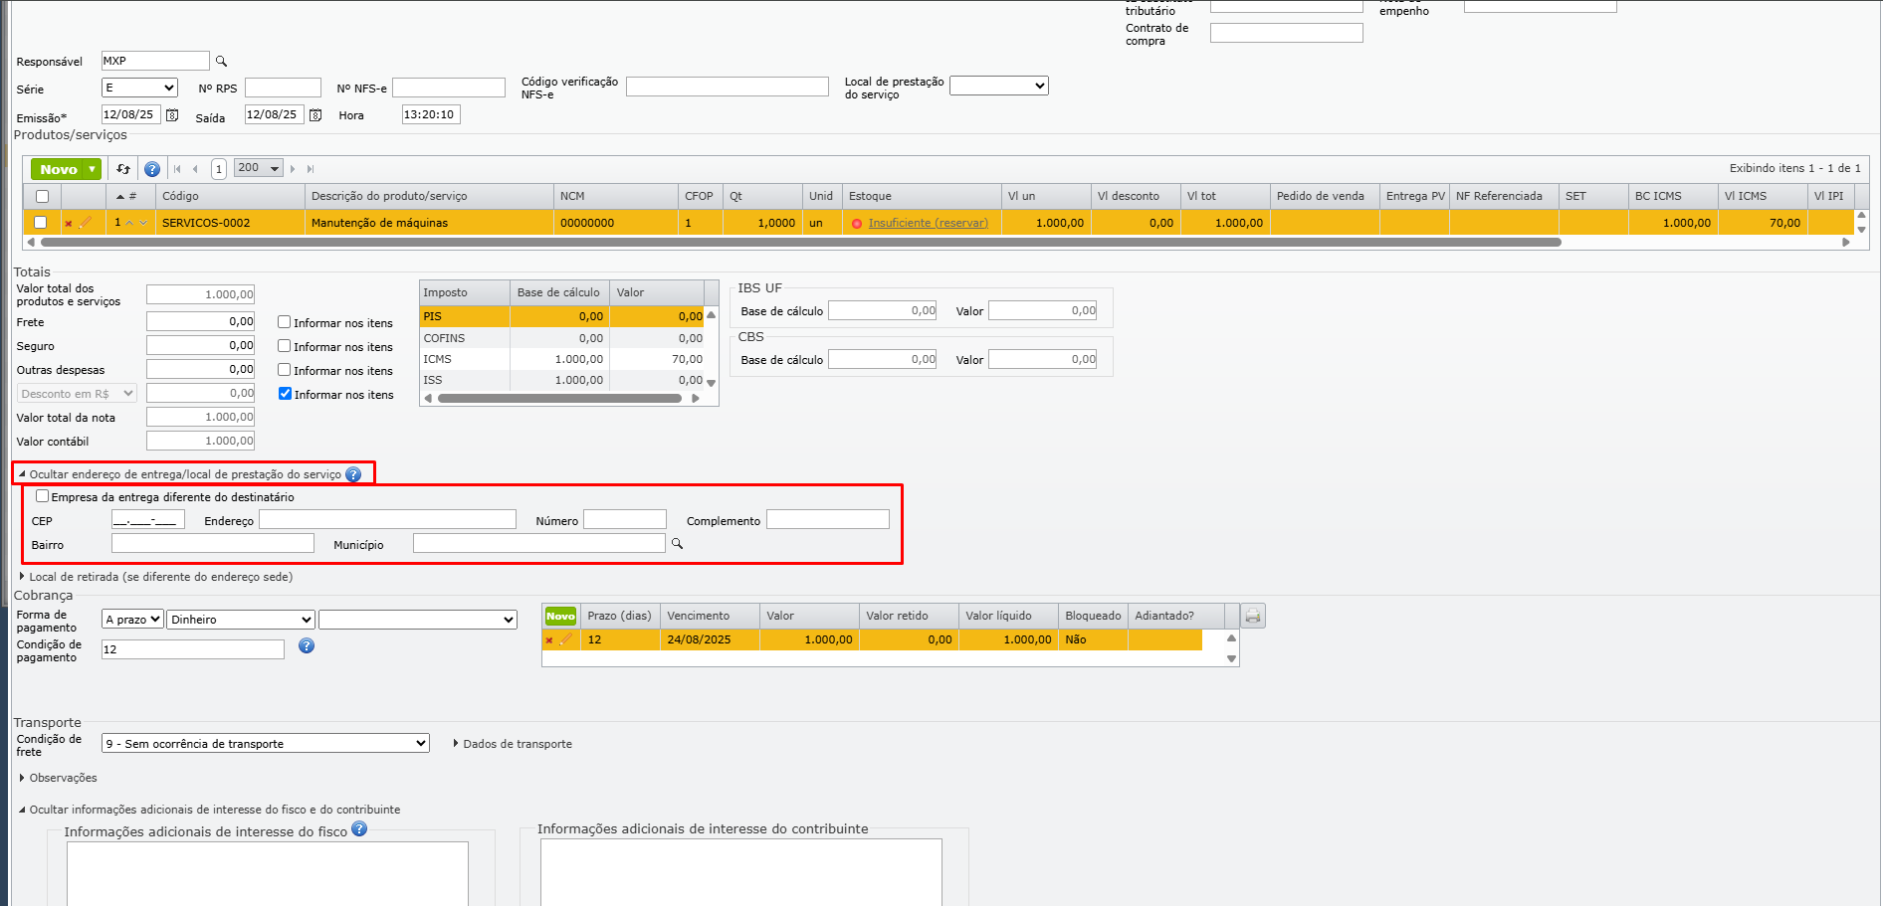
Task: Refresh the Produtos/serviços grid
Action: [x=123, y=169]
